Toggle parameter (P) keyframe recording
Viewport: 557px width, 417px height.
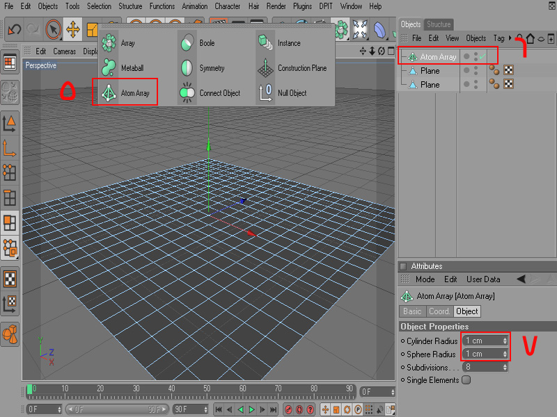pos(358,409)
